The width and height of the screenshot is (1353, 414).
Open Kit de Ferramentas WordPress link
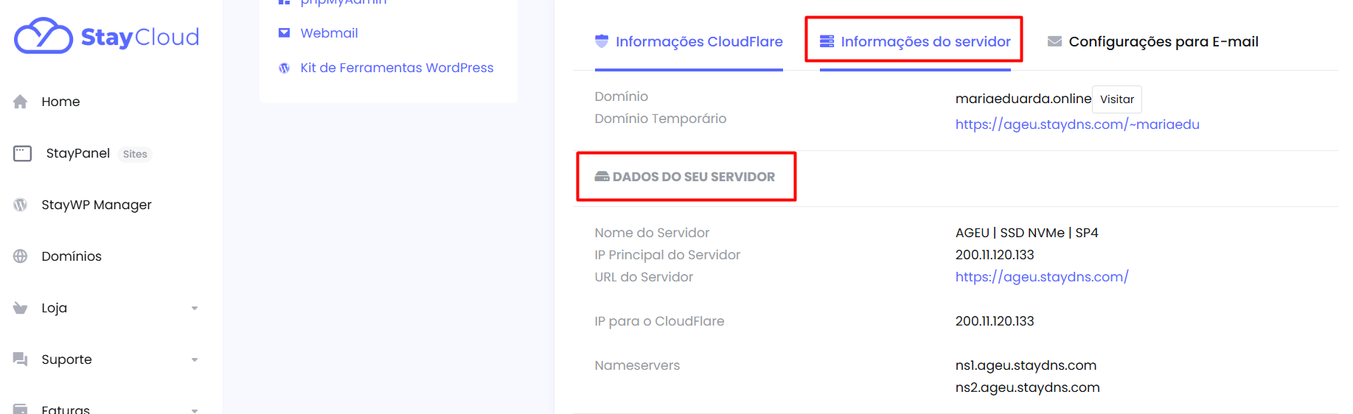coord(397,68)
